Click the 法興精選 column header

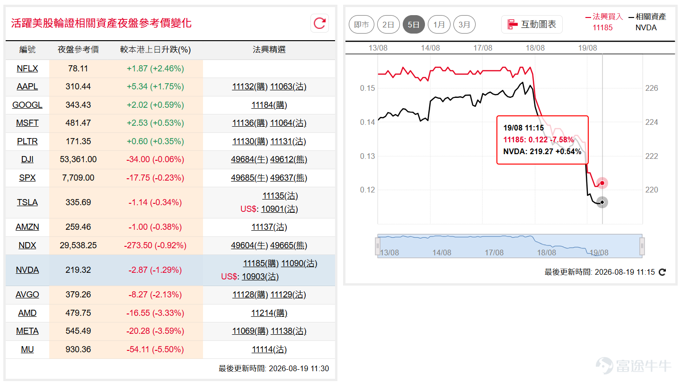[x=269, y=50]
